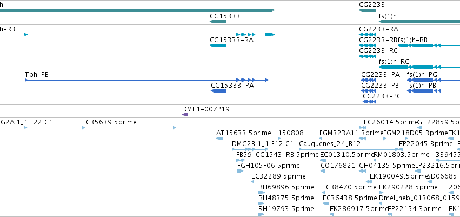Screen dimensions: 460x217
Task: Click the purple DME1-007P19 clone feature
Action: pyautogui.click(x=321, y=115)
